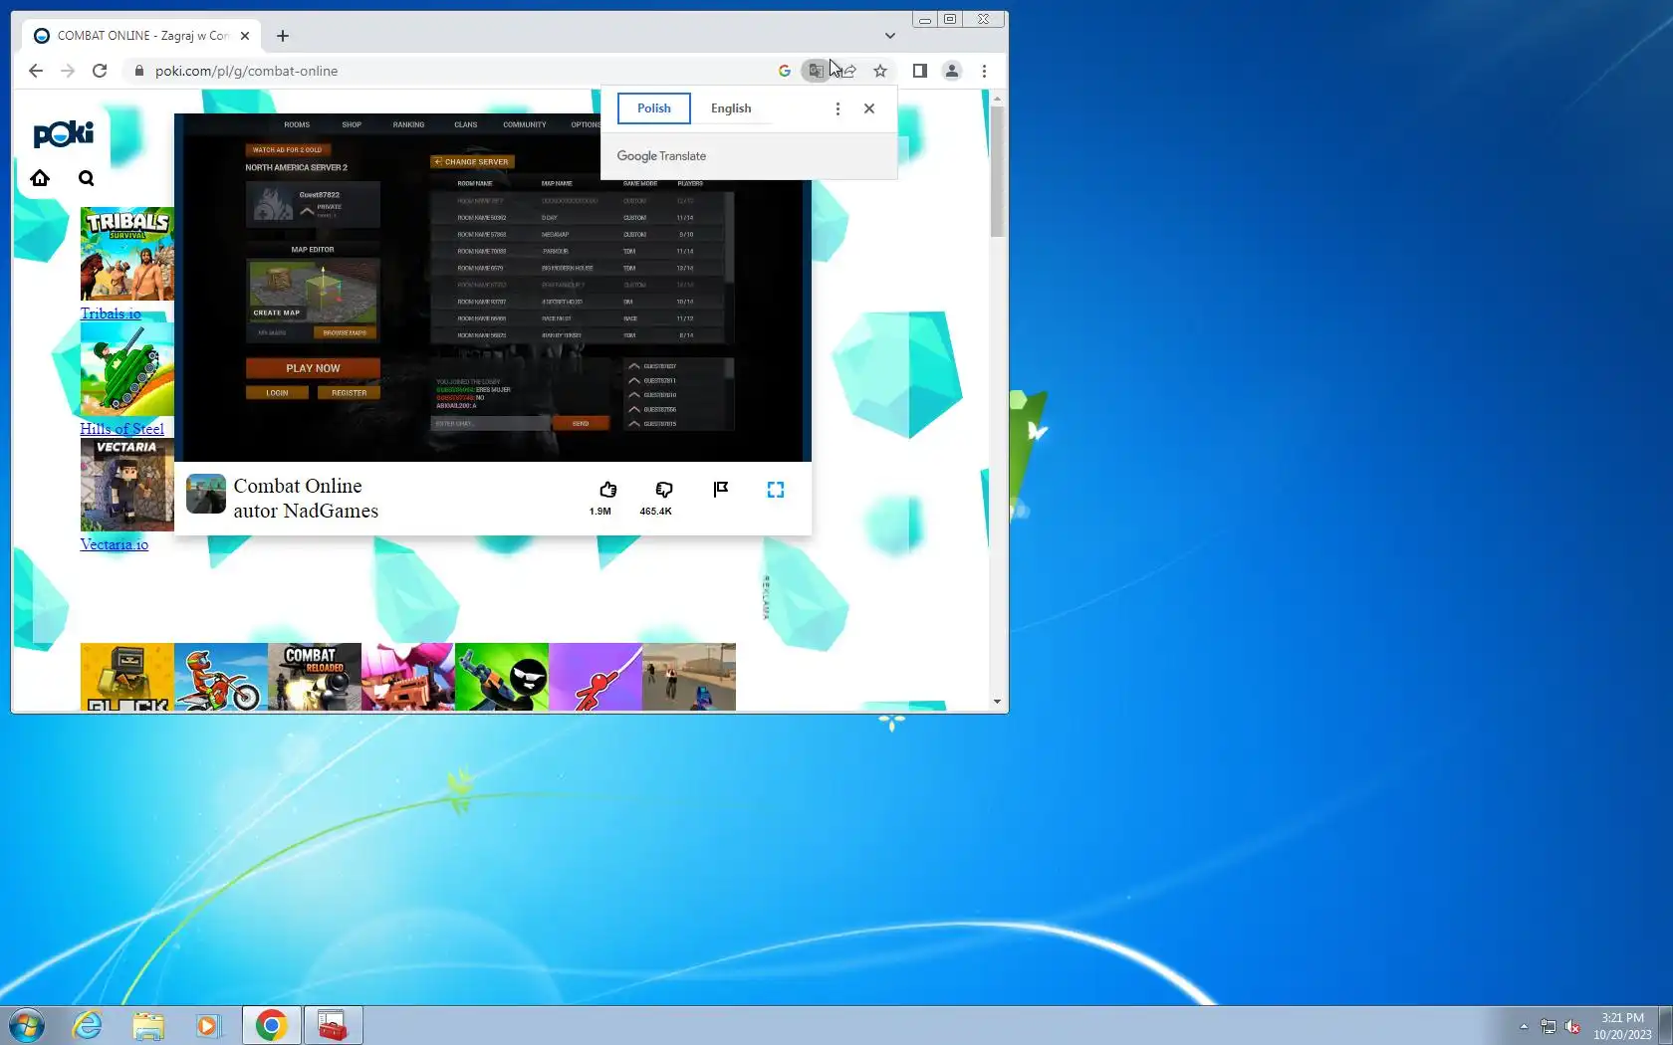
Task: Open the Vectaria game thumbnail
Action: point(127,485)
